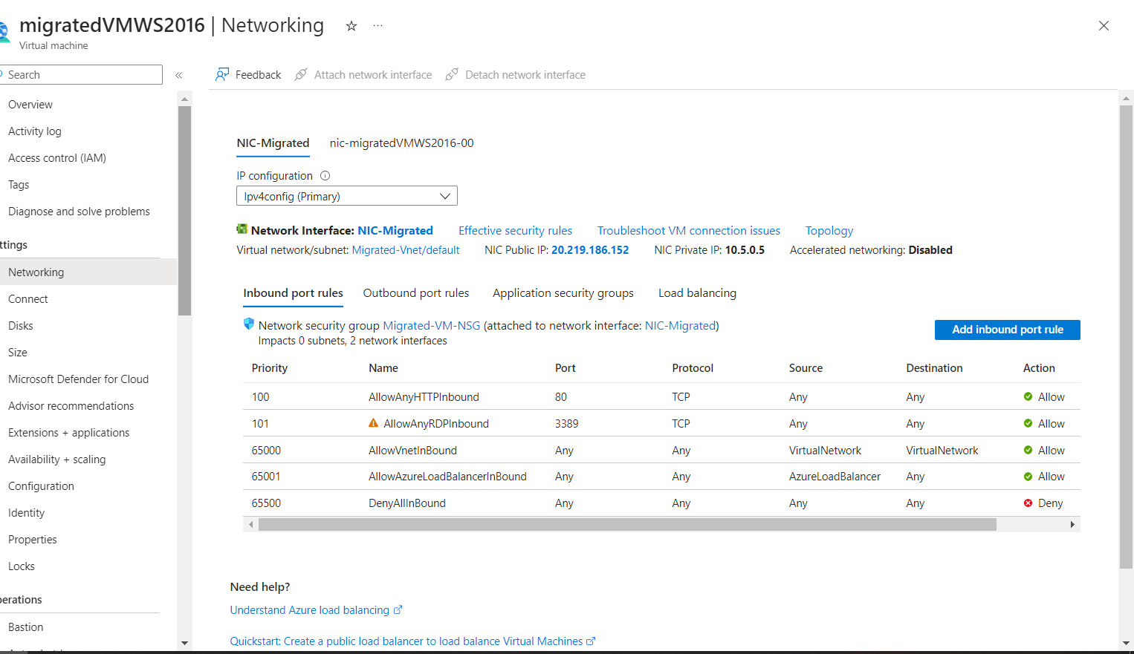1134x654 pixels.
Task: Open the Topology link
Action: coord(829,231)
